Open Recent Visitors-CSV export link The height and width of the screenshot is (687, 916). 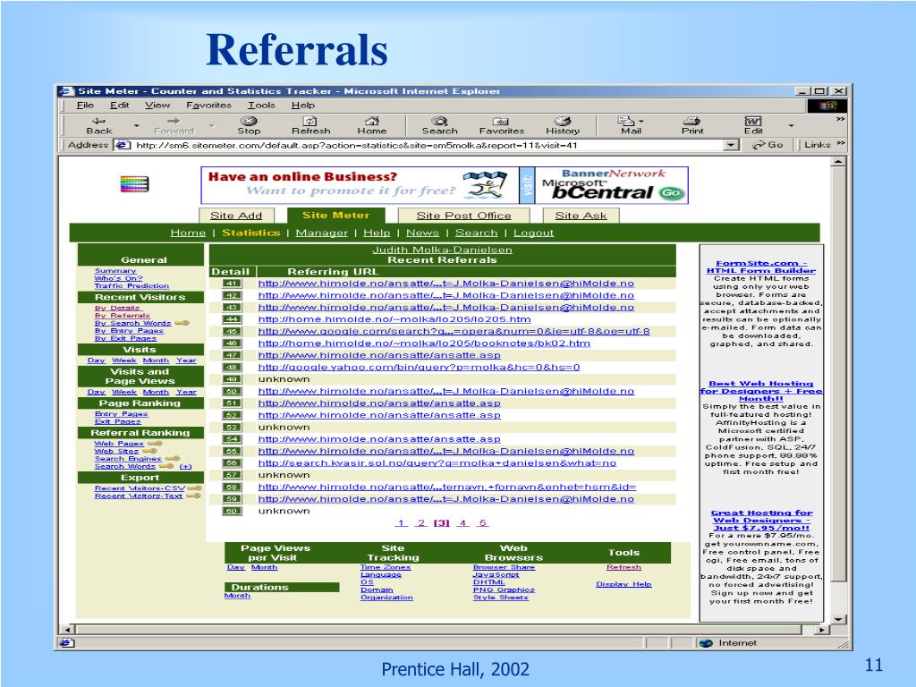[x=140, y=488]
